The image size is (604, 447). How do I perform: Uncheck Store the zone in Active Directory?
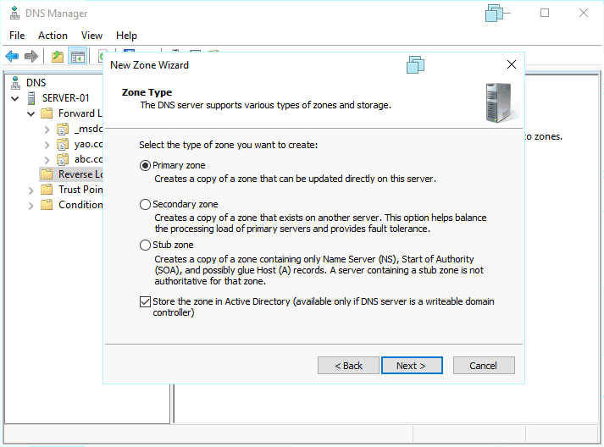point(145,302)
